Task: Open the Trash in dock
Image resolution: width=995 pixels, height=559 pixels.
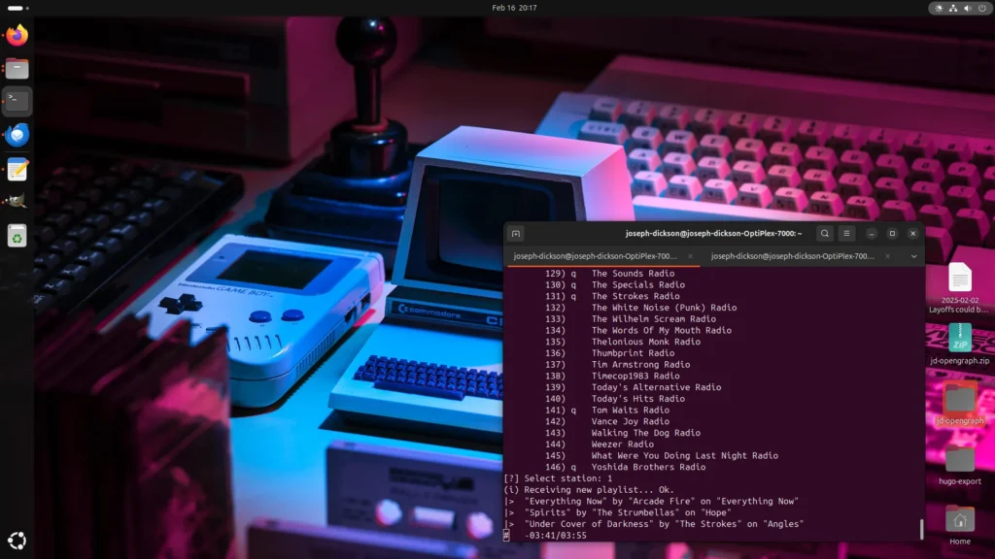Action: tap(17, 236)
